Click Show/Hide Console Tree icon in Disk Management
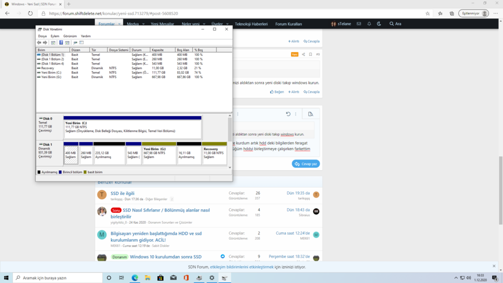This screenshot has height=283, width=503. click(53, 42)
